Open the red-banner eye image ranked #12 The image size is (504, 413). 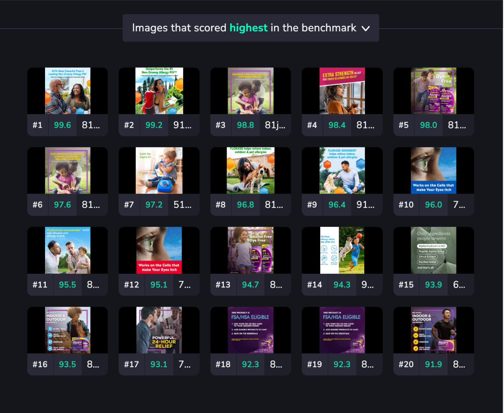coord(159,251)
